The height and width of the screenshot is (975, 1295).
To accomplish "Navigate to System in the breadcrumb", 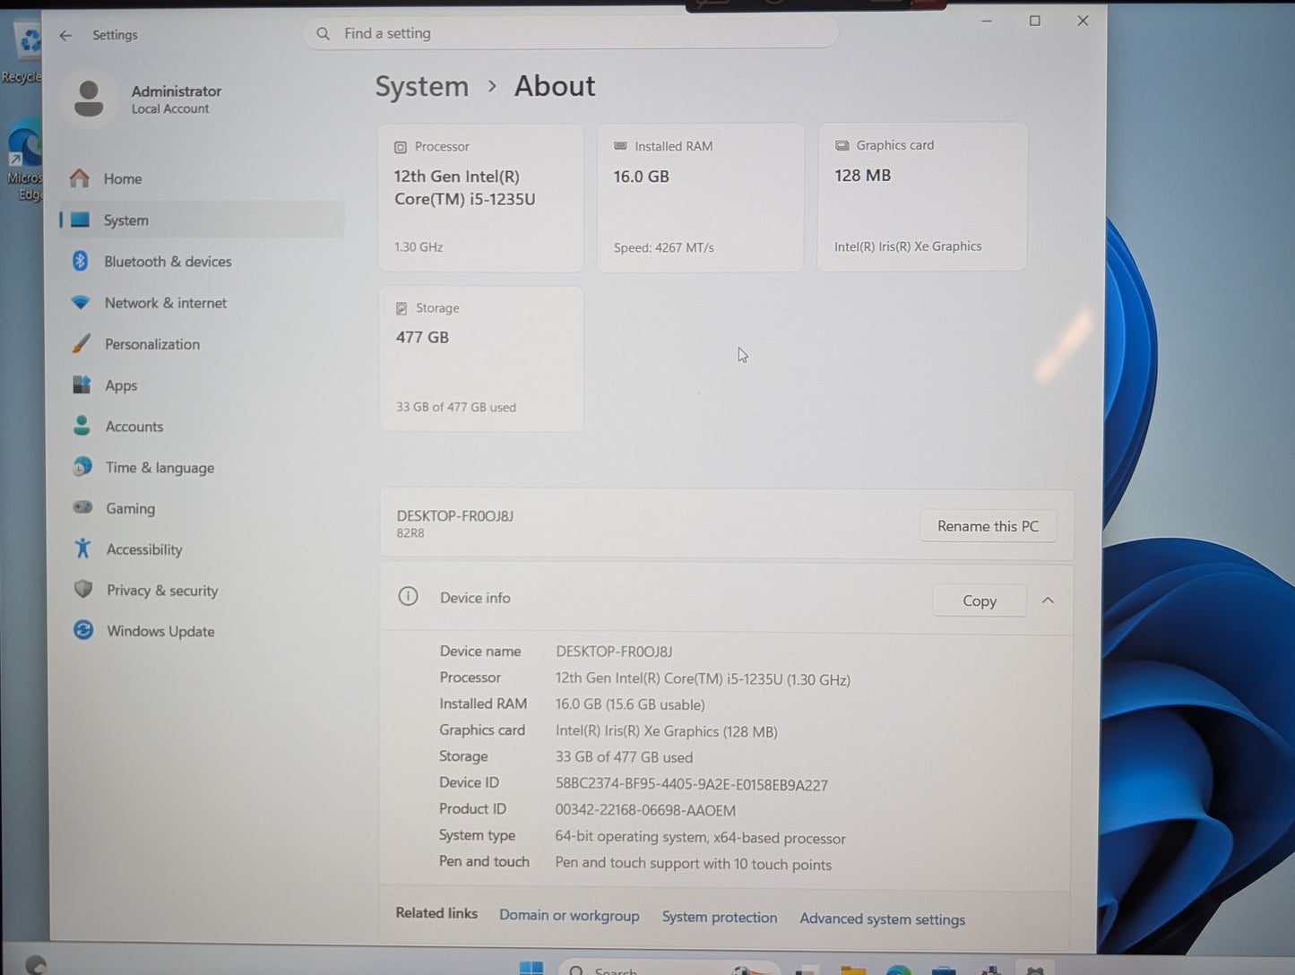I will [x=421, y=87].
